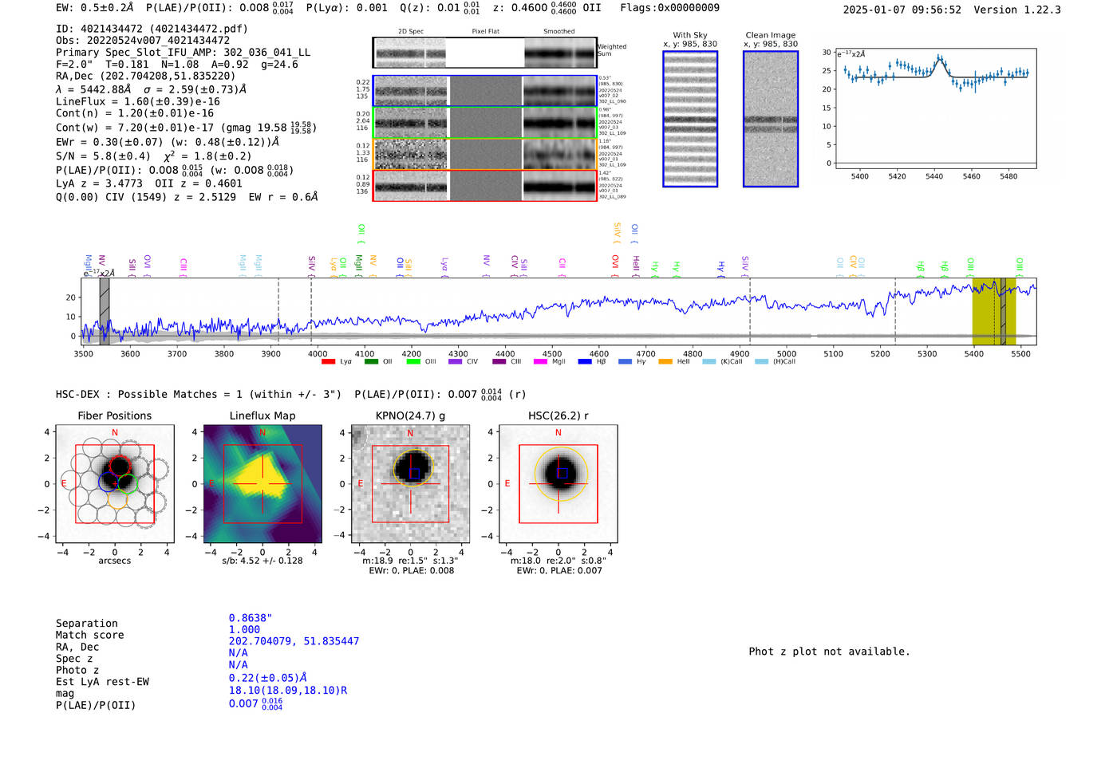Select the green-outlined 2D Spec fiber row
This screenshot has width=1117, height=760.
click(x=411, y=123)
